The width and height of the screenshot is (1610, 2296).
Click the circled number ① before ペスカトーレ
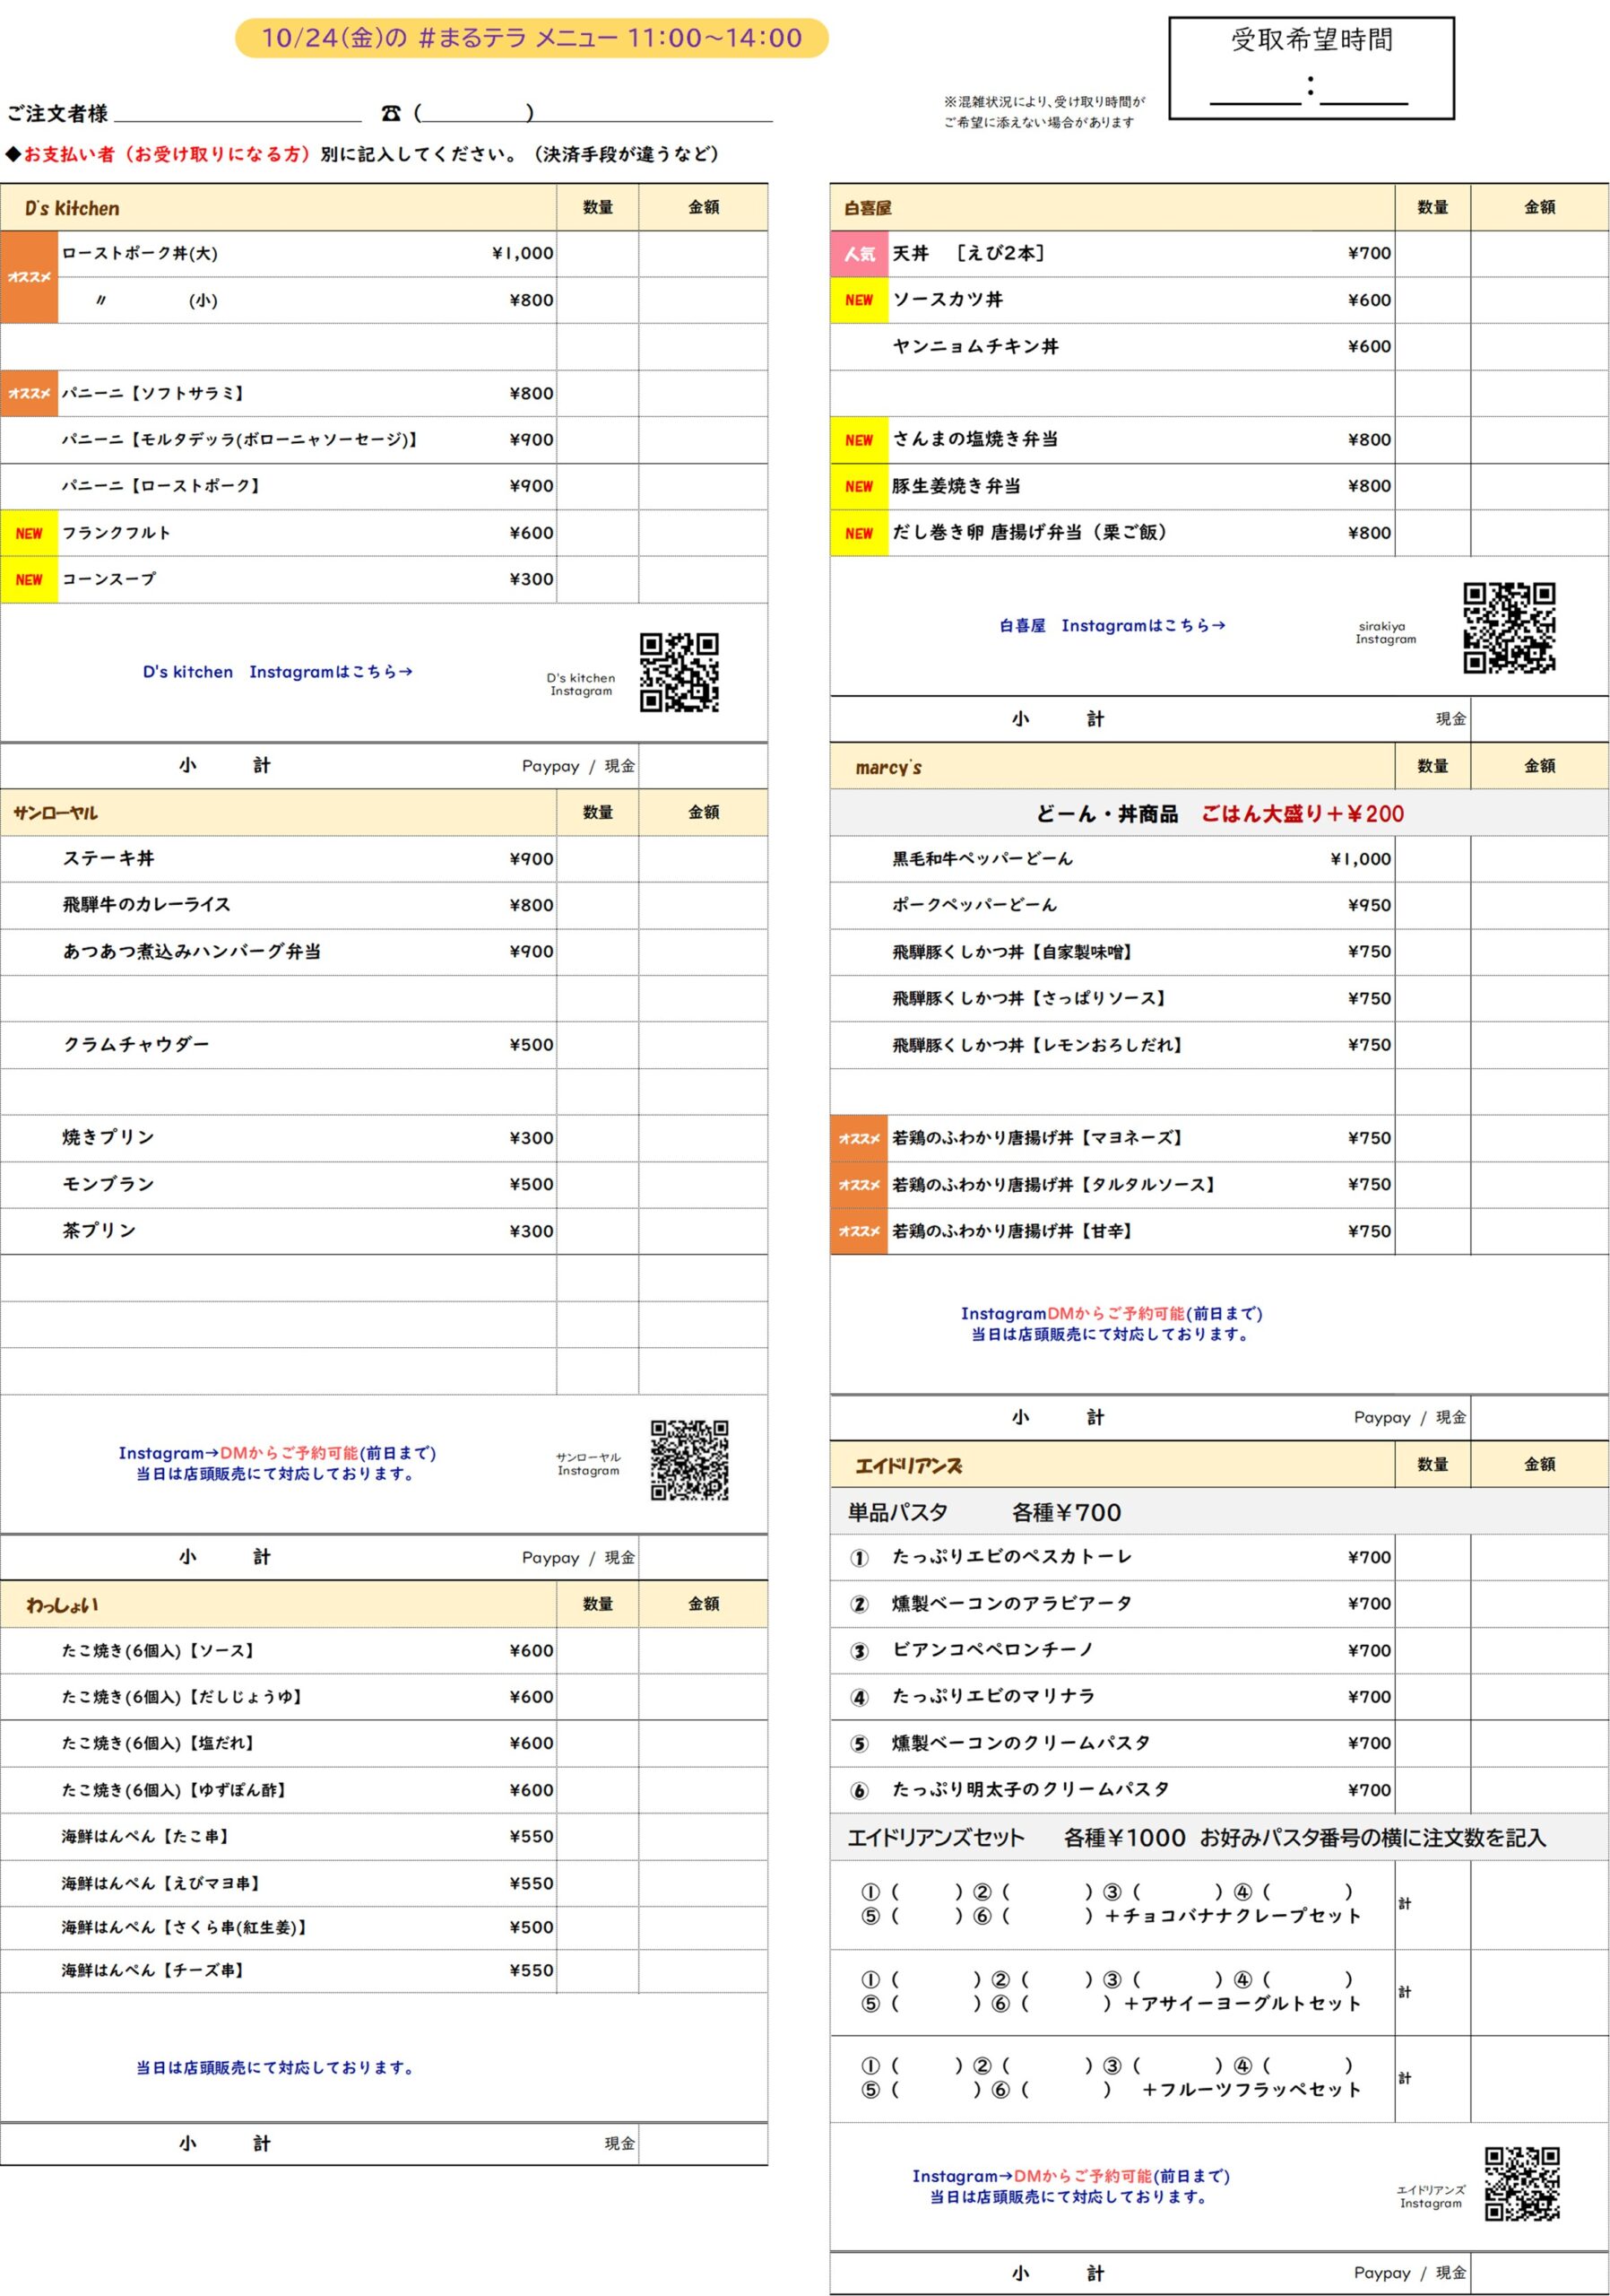pyautogui.click(x=859, y=1557)
